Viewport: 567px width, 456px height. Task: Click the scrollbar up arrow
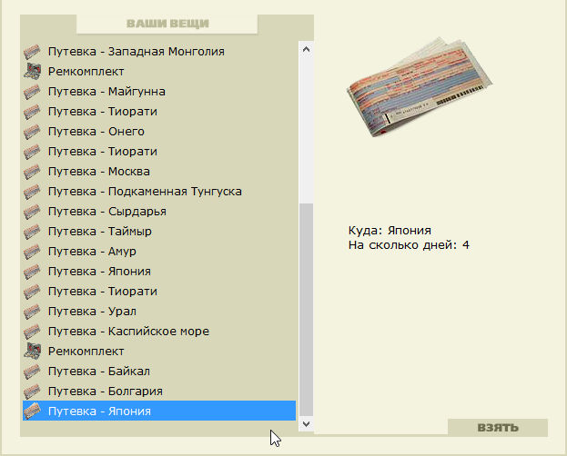click(306, 49)
